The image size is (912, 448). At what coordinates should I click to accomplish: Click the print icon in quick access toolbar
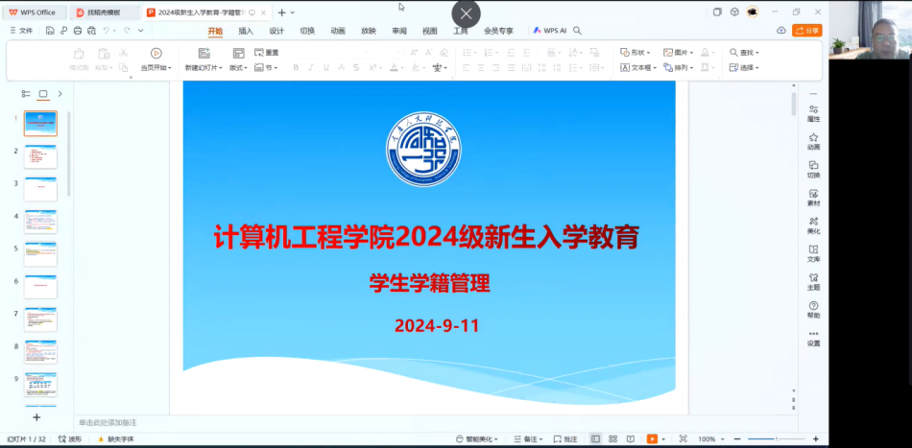tap(78, 30)
